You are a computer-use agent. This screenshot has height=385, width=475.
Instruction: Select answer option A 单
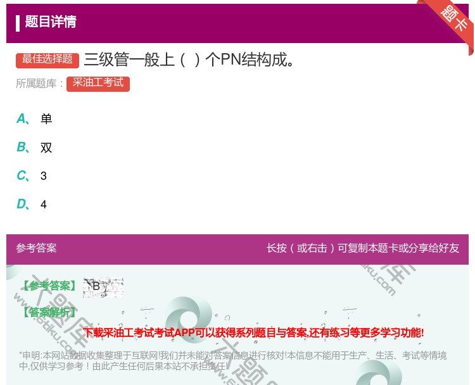34,119
